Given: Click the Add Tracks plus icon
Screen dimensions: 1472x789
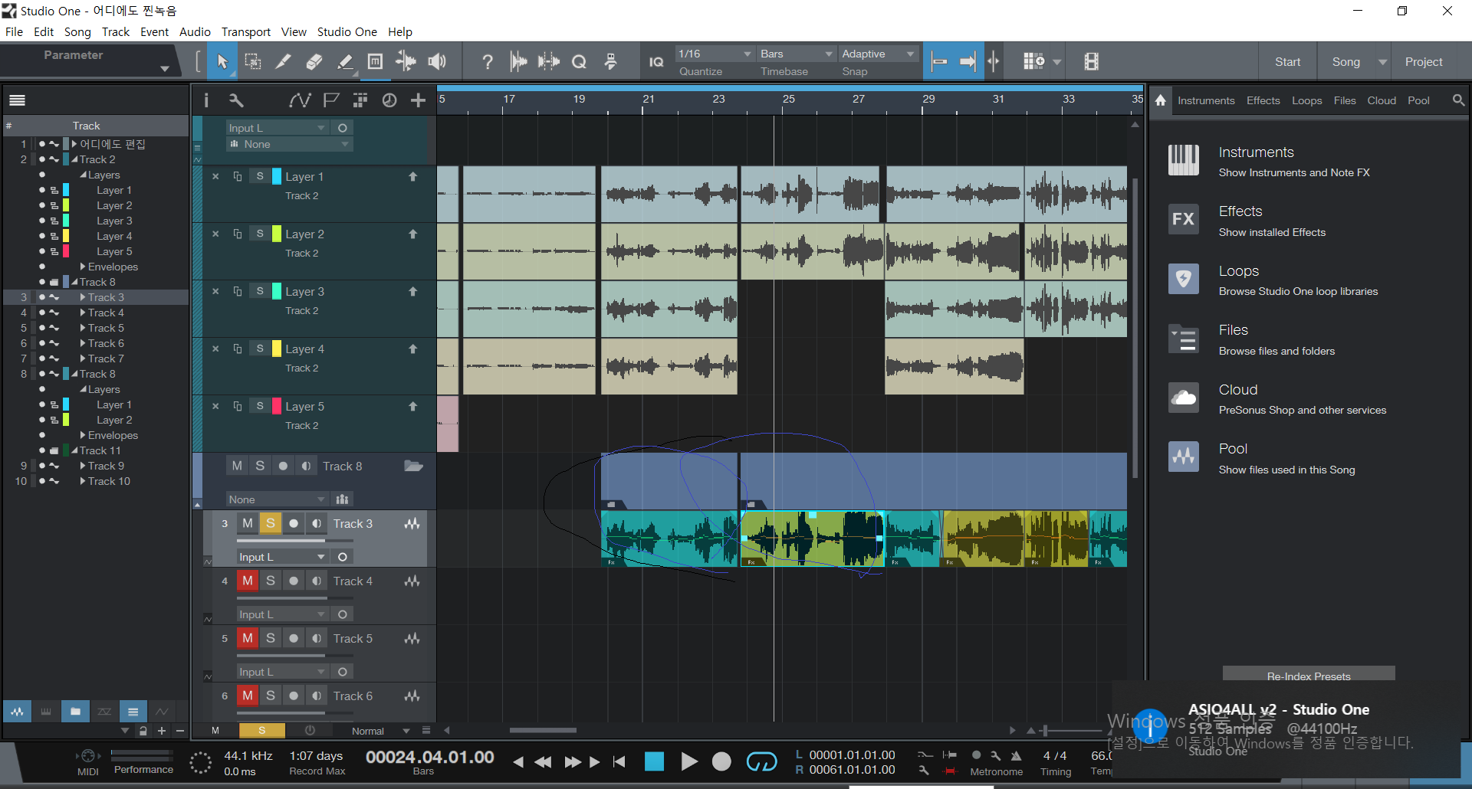Looking at the screenshot, I should 418,100.
